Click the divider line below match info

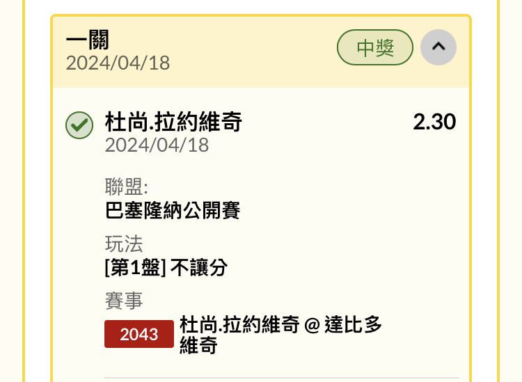coord(282,378)
